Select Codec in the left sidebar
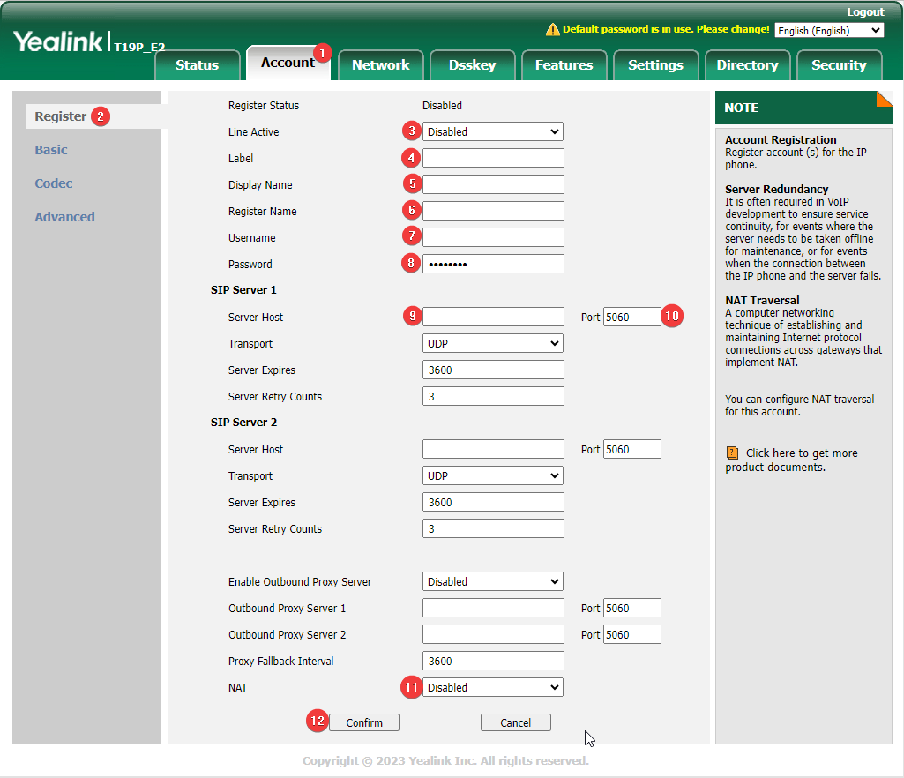This screenshot has width=904, height=778. click(x=54, y=183)
